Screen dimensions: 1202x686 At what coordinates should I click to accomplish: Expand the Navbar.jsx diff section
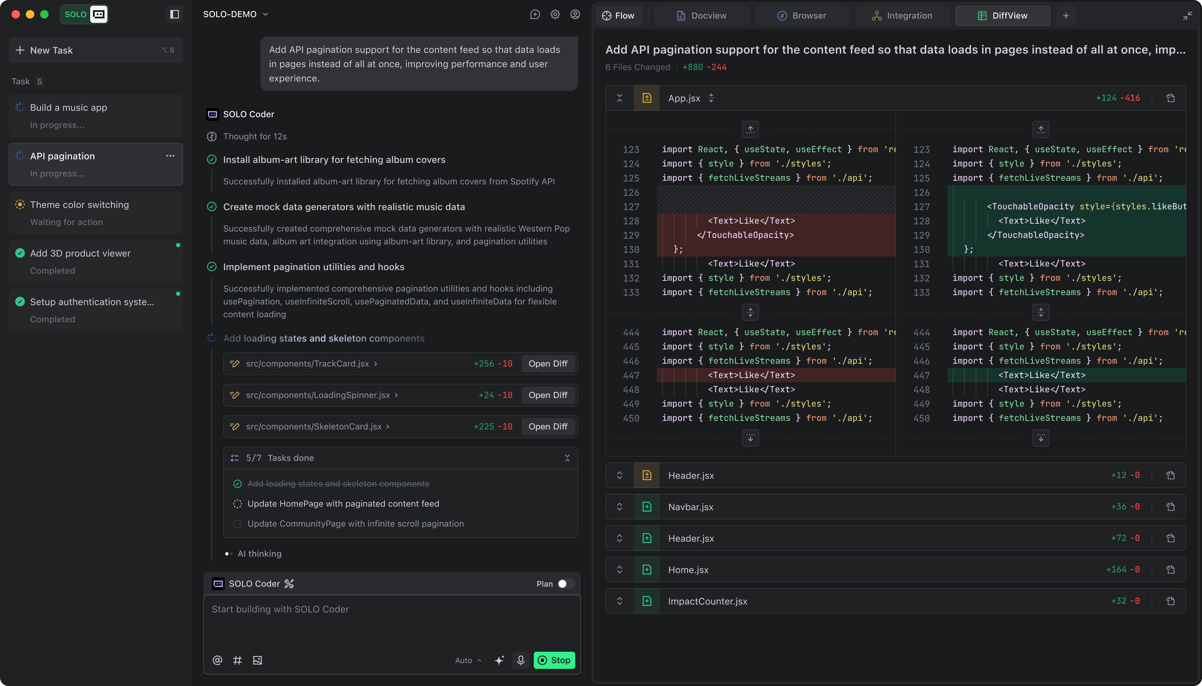pyautogui.click(x=619, y=507)
